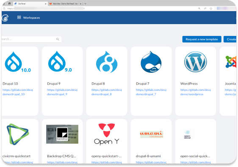Open the wordpress GitLab link

[x=196, y=92]
